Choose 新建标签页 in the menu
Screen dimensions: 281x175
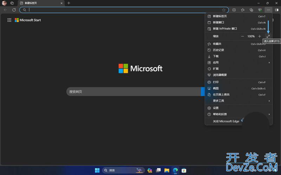[238, 16]
